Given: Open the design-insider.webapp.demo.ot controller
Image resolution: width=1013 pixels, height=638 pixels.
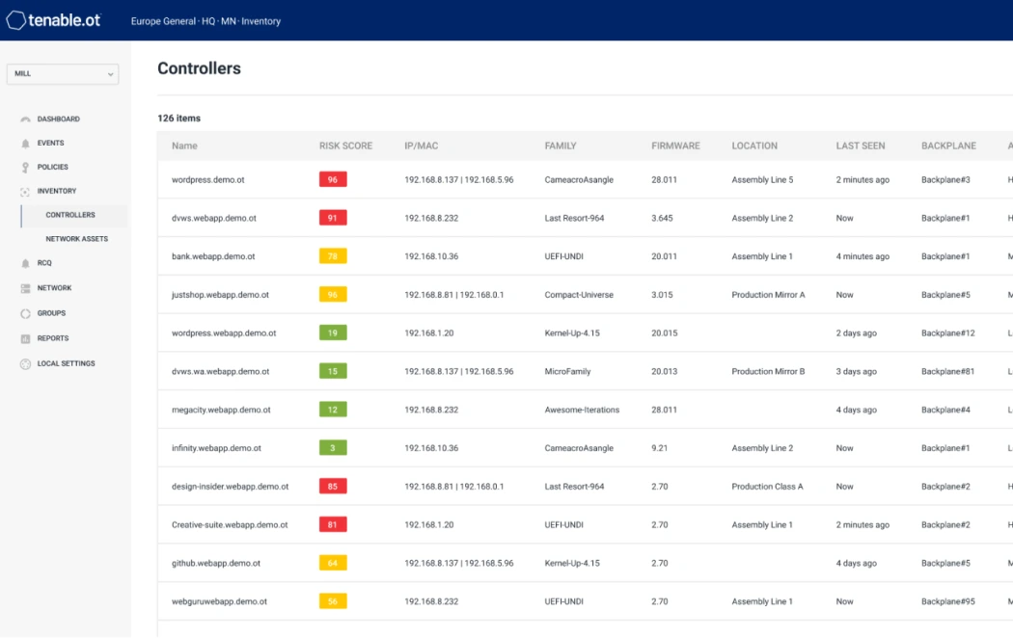Looking at the screenshot, I should coord(230,487).
